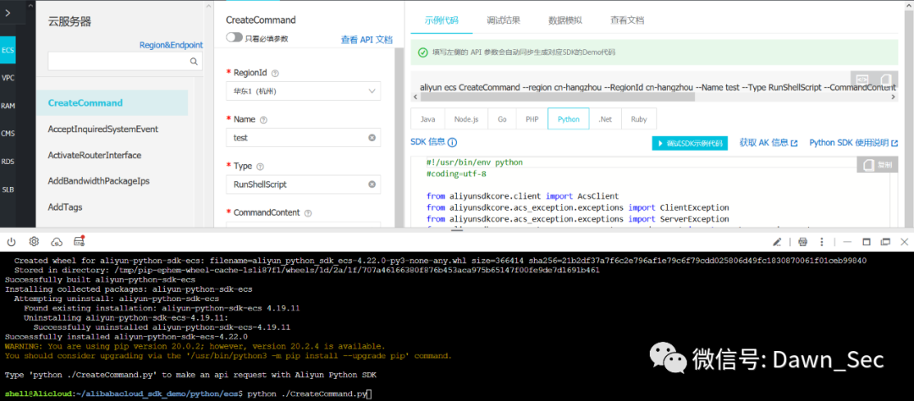Select the Ruby SDK language tab
This screenshot has width=914, height=401.
pyautogui.click(x=639, y=119)
